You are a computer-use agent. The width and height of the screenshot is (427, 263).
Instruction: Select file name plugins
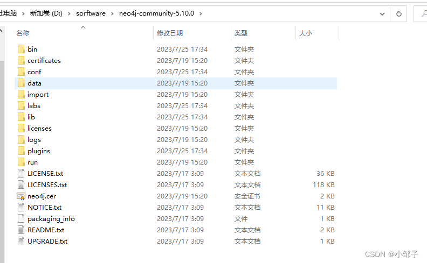coord(39,151)
